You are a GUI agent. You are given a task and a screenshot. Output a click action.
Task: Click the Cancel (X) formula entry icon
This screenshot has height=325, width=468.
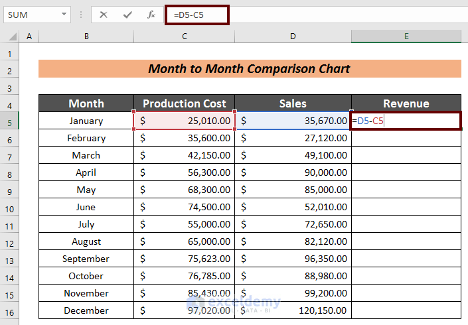(x=104, y=14)
